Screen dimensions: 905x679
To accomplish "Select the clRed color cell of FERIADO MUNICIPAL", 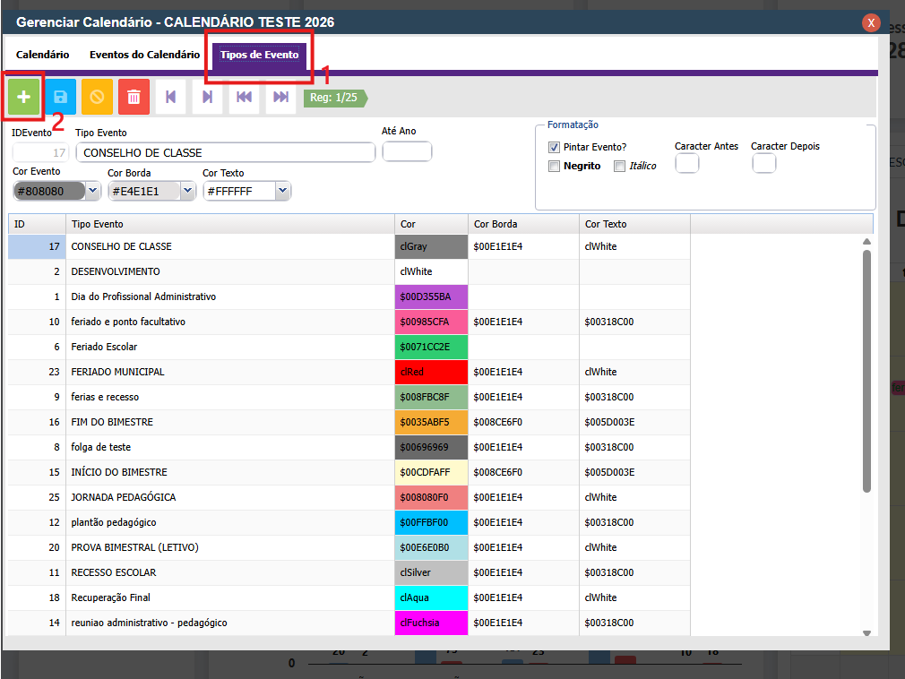I will click(431, 372).
